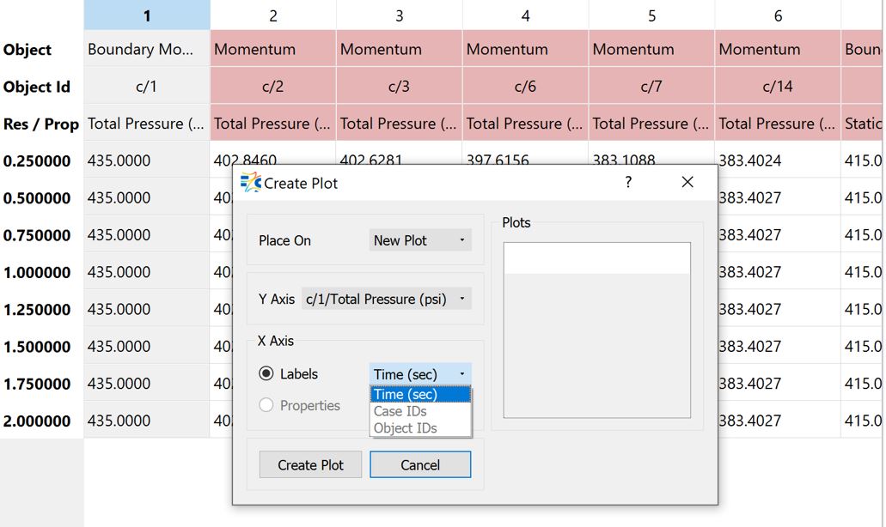Select column 1 header
This screenshot has width=886, height=527.
click(147, 15)
